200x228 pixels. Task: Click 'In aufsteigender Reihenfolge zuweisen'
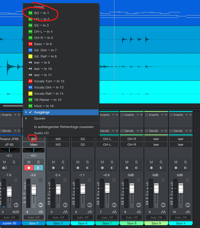pos(64,127)
